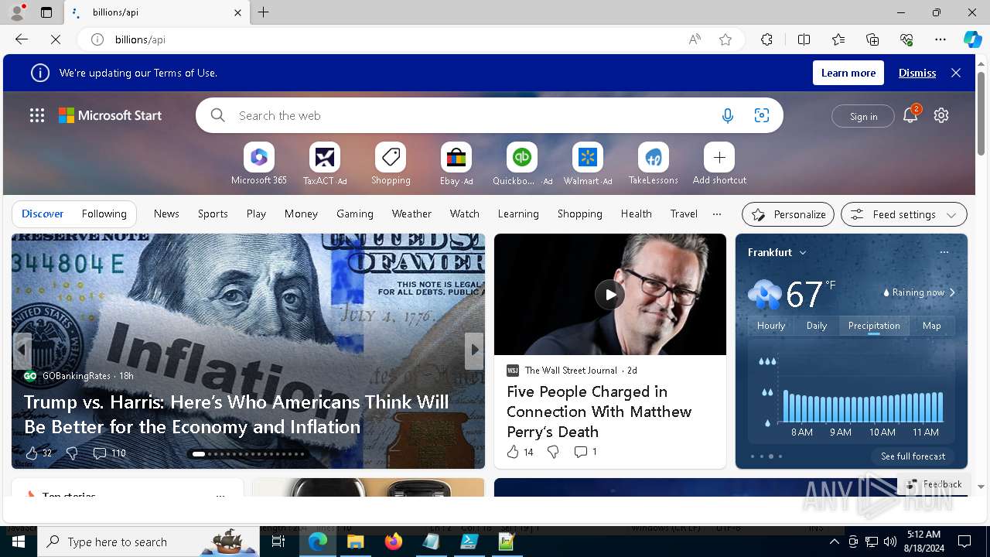Select the Discover feed

tap(43, 214)
